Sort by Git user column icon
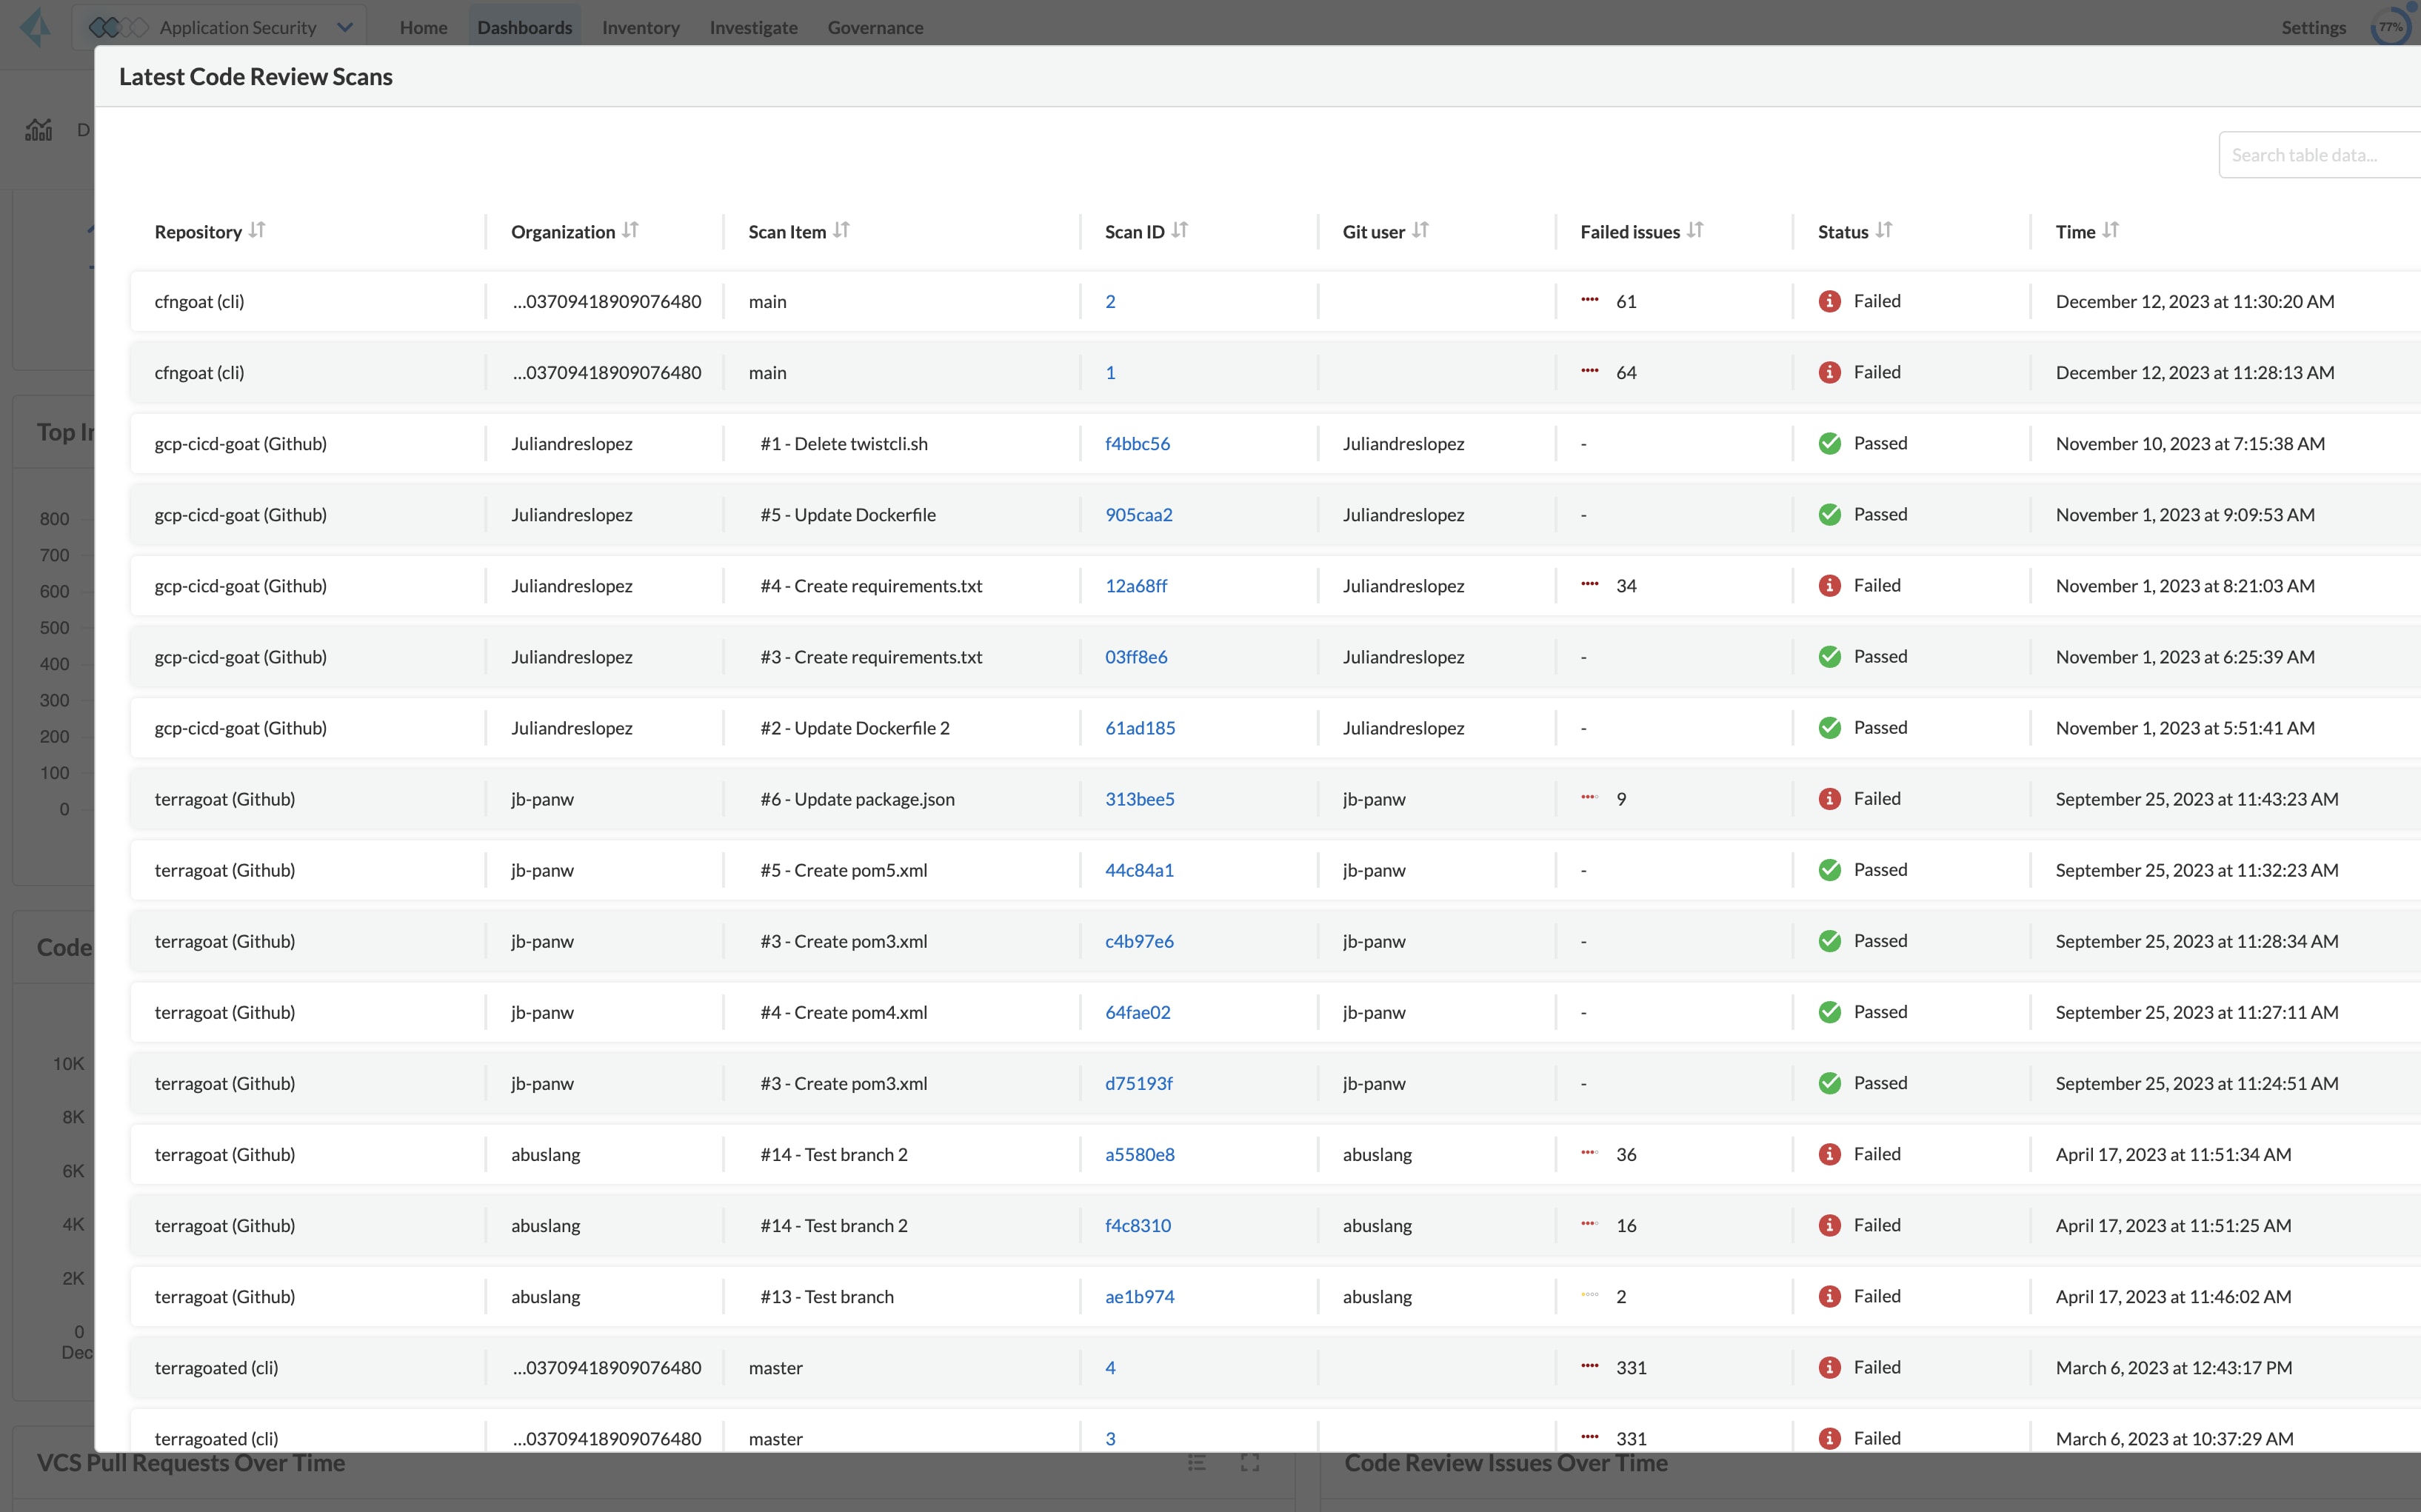The height and width of the screenshot is (1512, 2421). point(1420,230)
